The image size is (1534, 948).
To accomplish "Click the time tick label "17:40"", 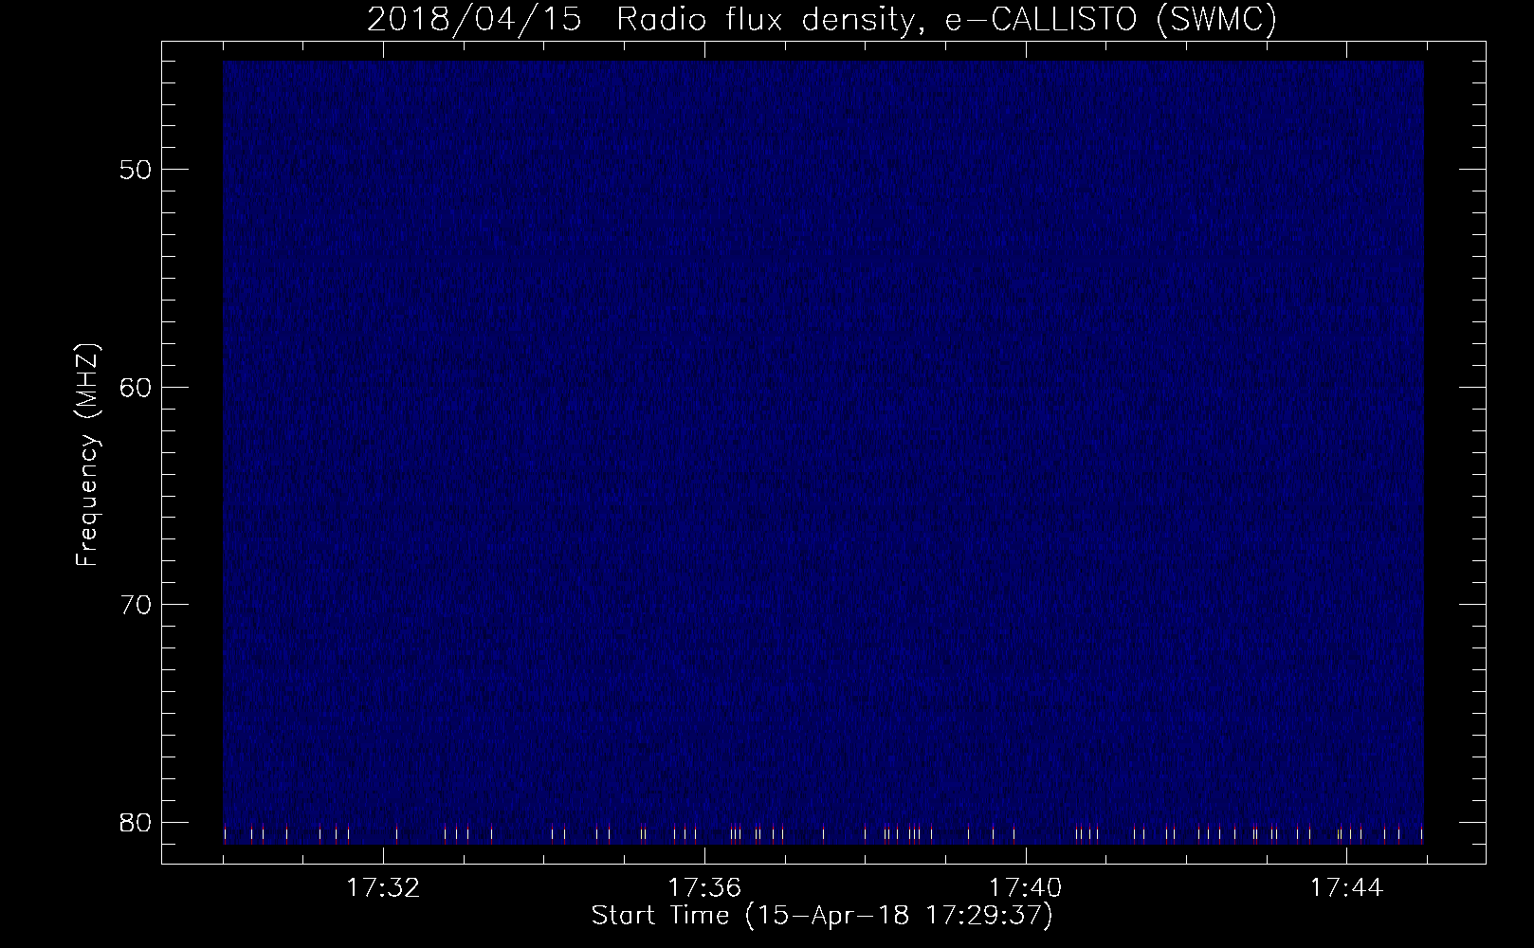I will [x=1026, y=888].
